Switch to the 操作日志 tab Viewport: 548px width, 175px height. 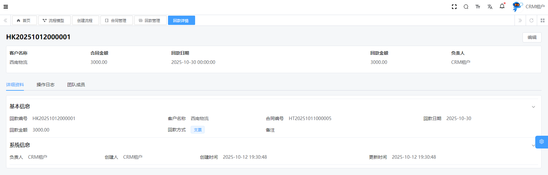click(x=46, y=85)
